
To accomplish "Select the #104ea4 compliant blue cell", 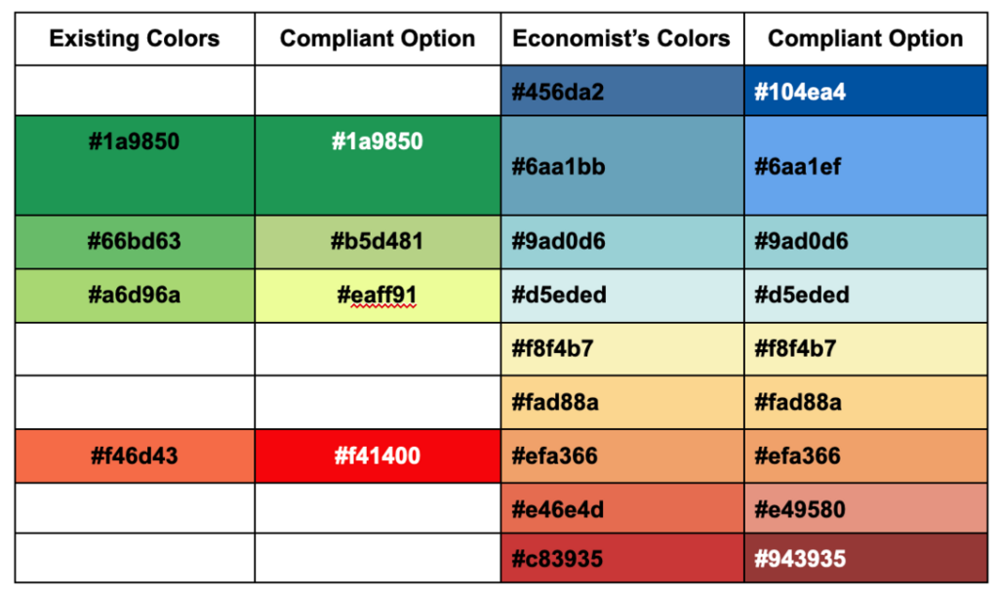I will [x=866, y=91].
